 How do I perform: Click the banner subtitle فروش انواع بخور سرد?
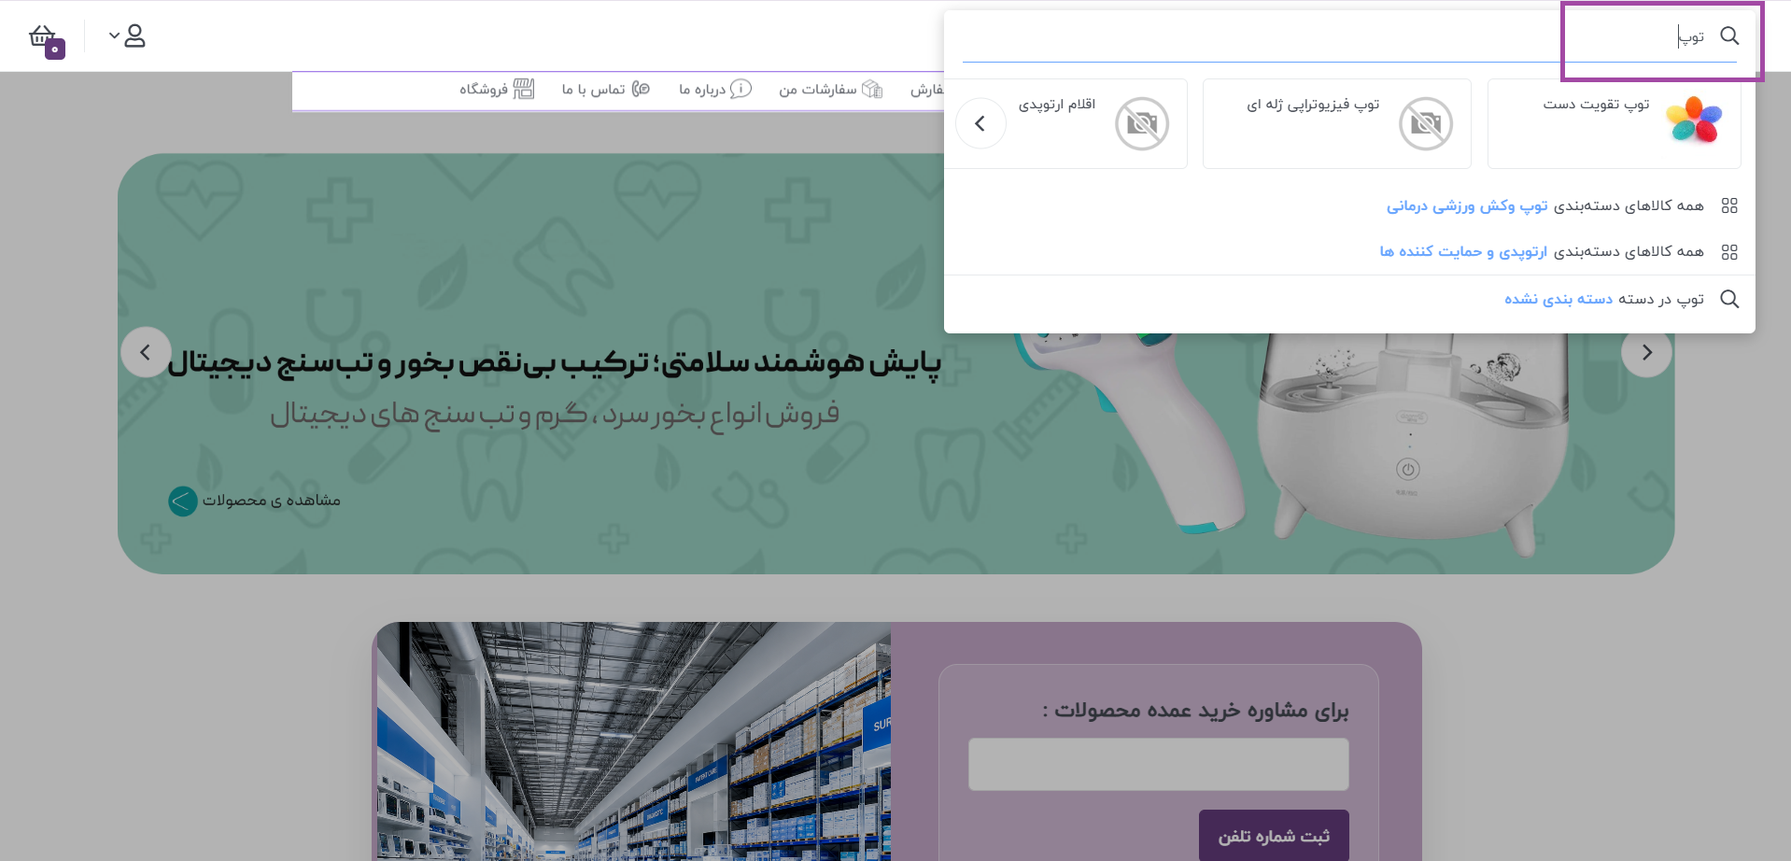[555, 414]
